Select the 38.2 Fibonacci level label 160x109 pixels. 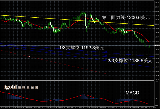click(106, 59)
